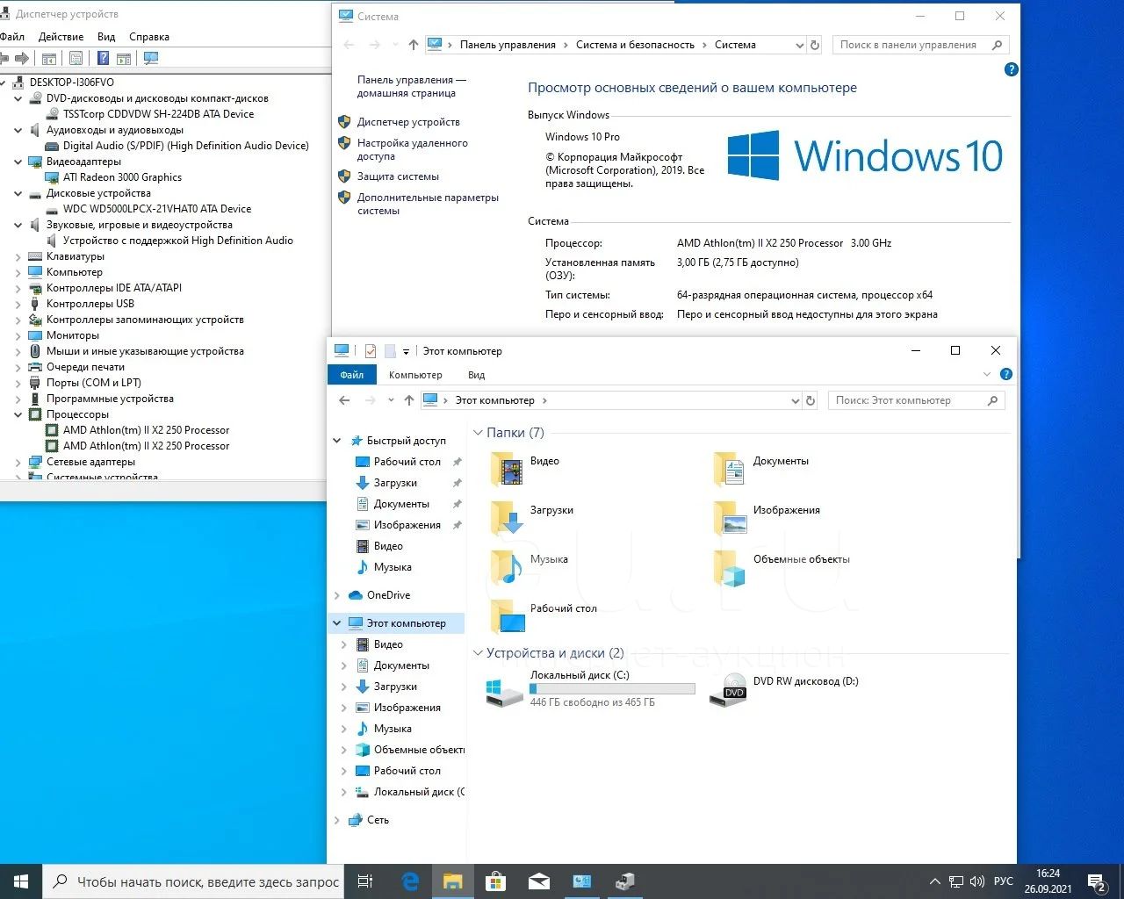Click Scan for hardware changes monitor icon
This screenshot has height=899, width=1124.
(151, 59)
